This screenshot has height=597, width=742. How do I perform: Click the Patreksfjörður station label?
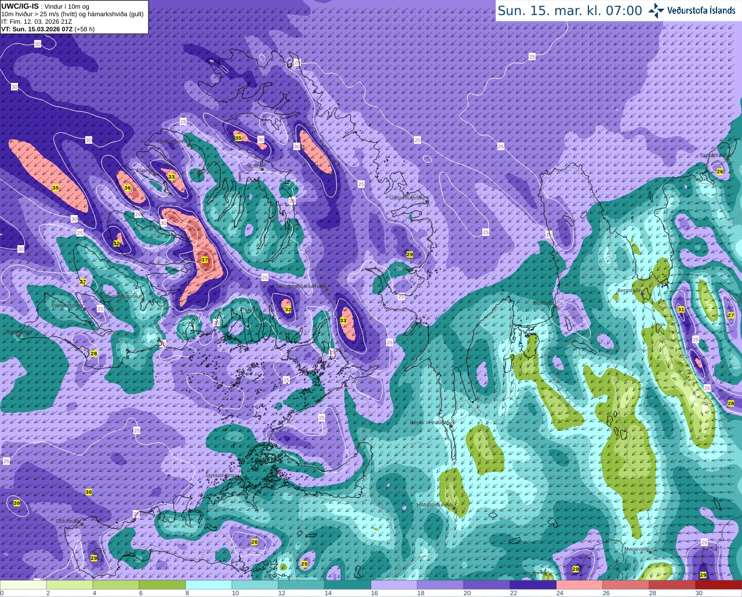coord(68,304)
